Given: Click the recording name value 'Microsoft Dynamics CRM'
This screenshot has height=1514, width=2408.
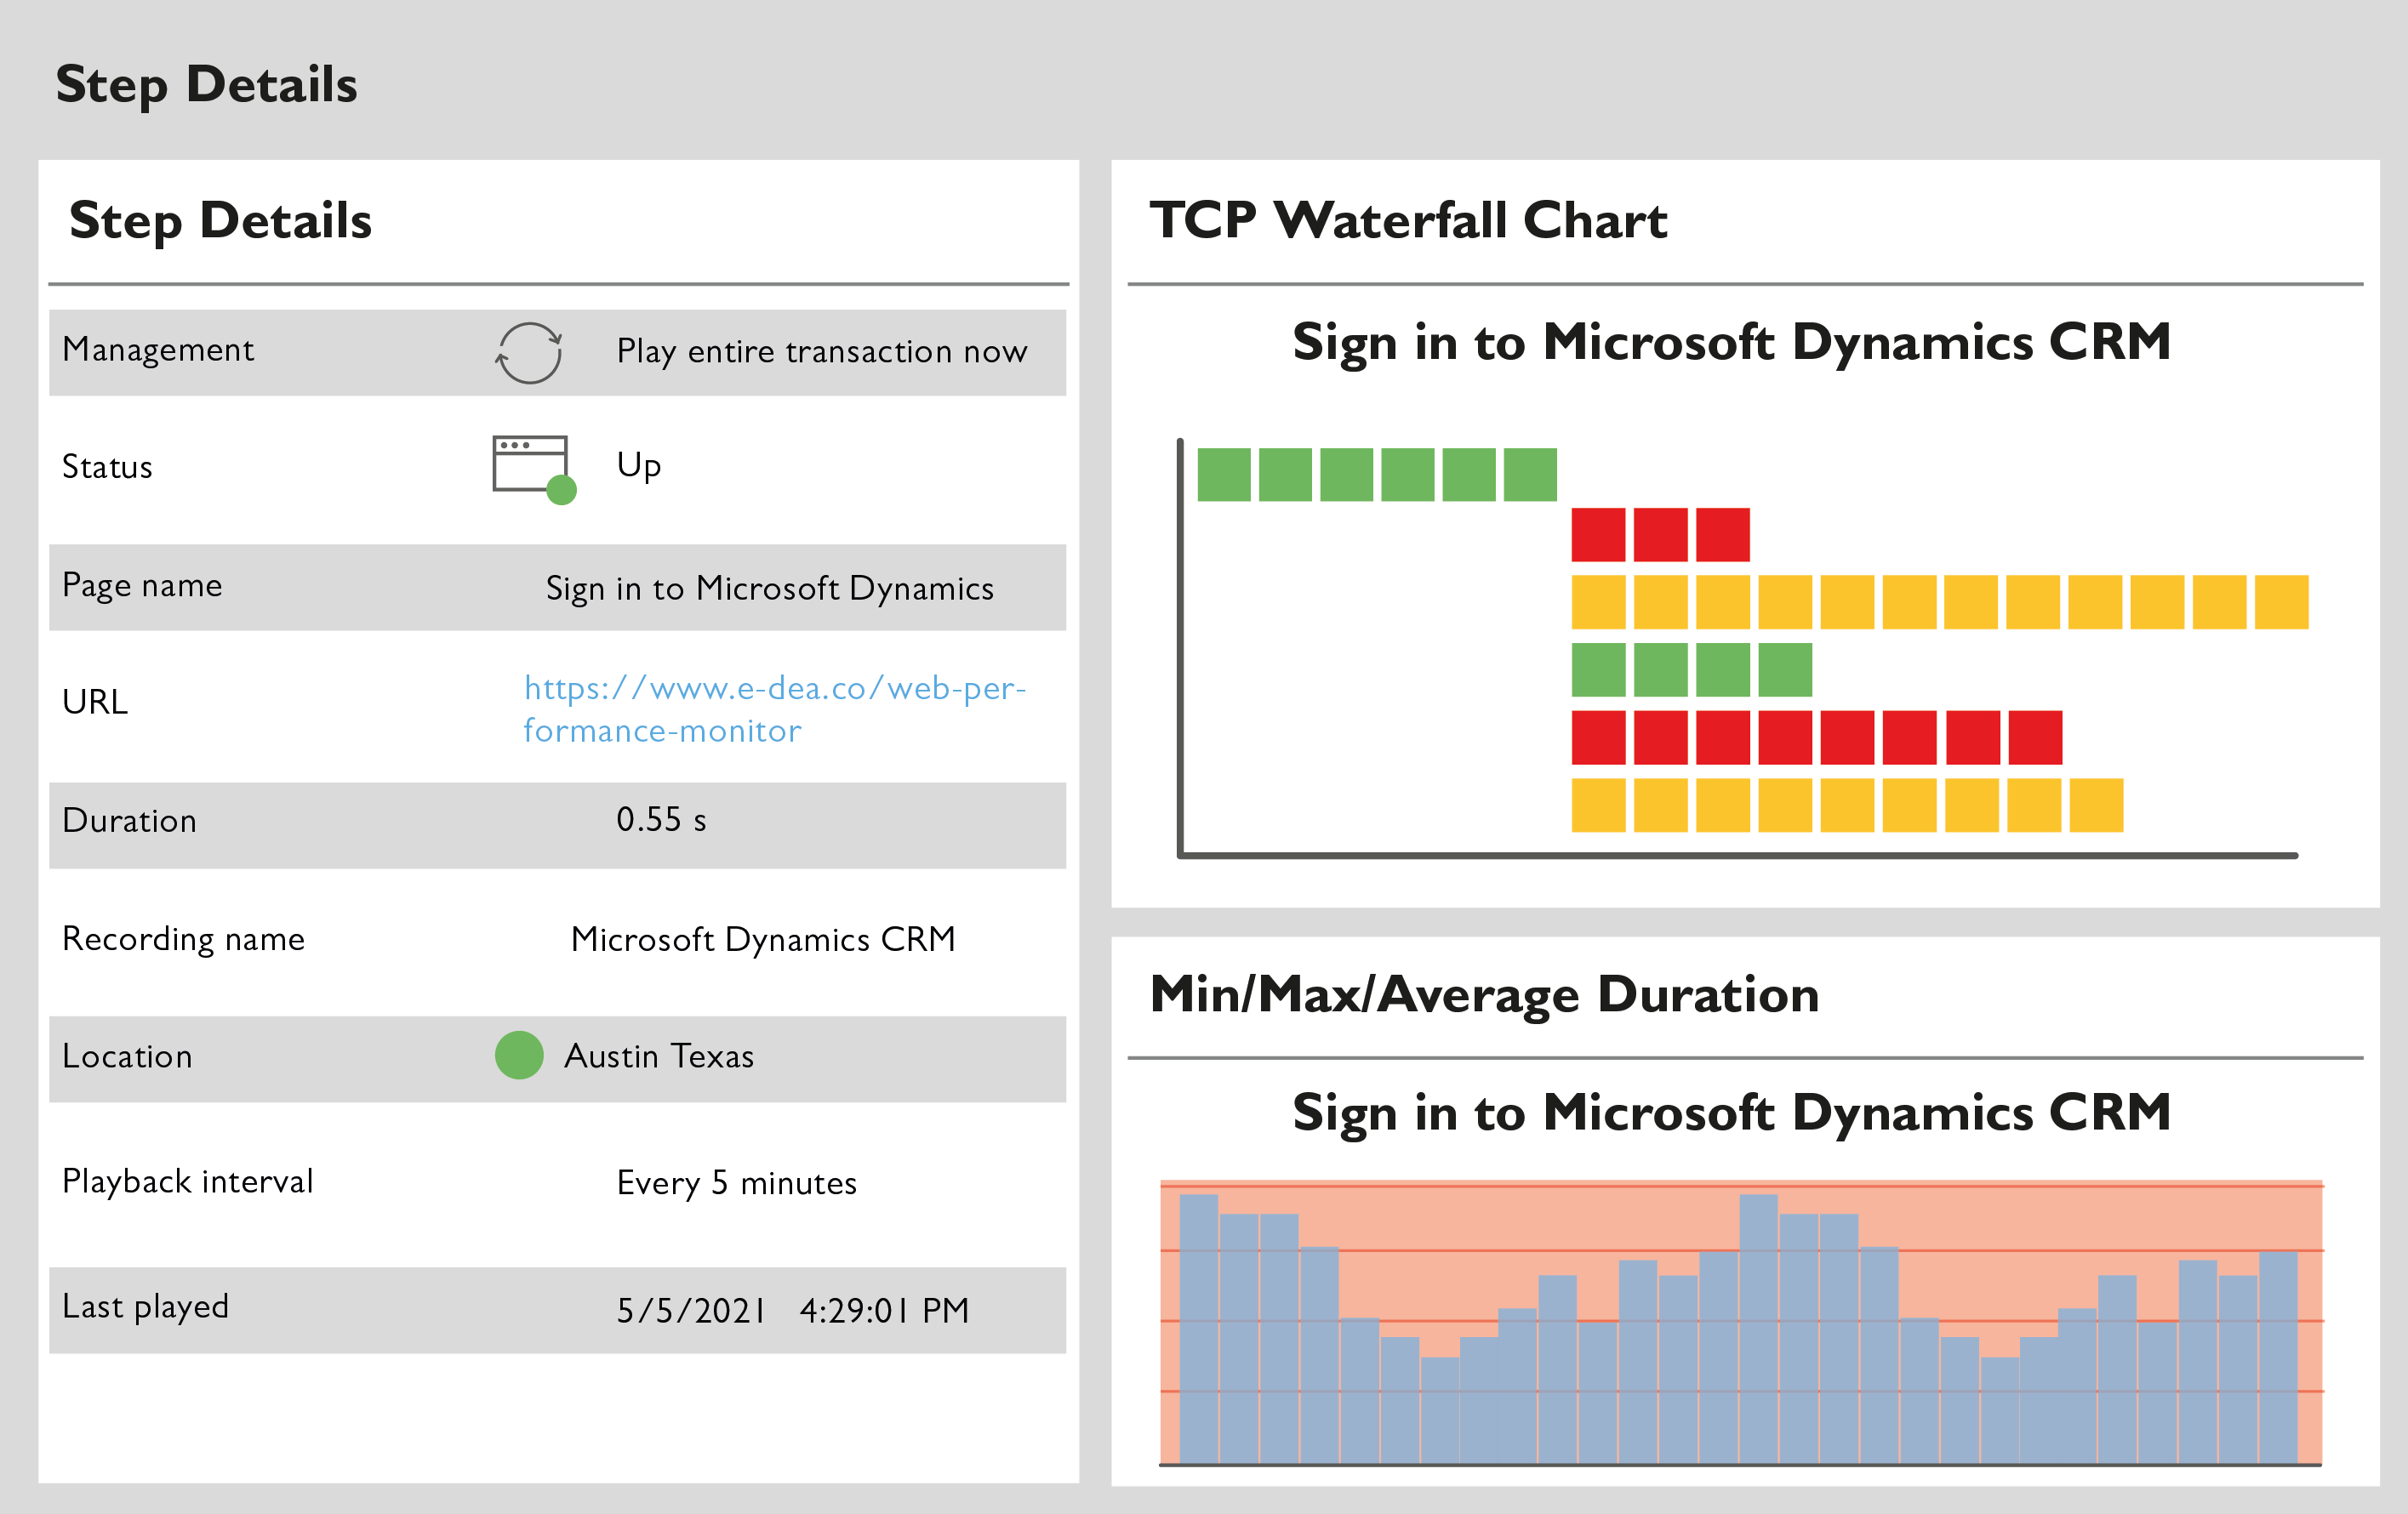Looking at the screenshot, I should 763,939.
